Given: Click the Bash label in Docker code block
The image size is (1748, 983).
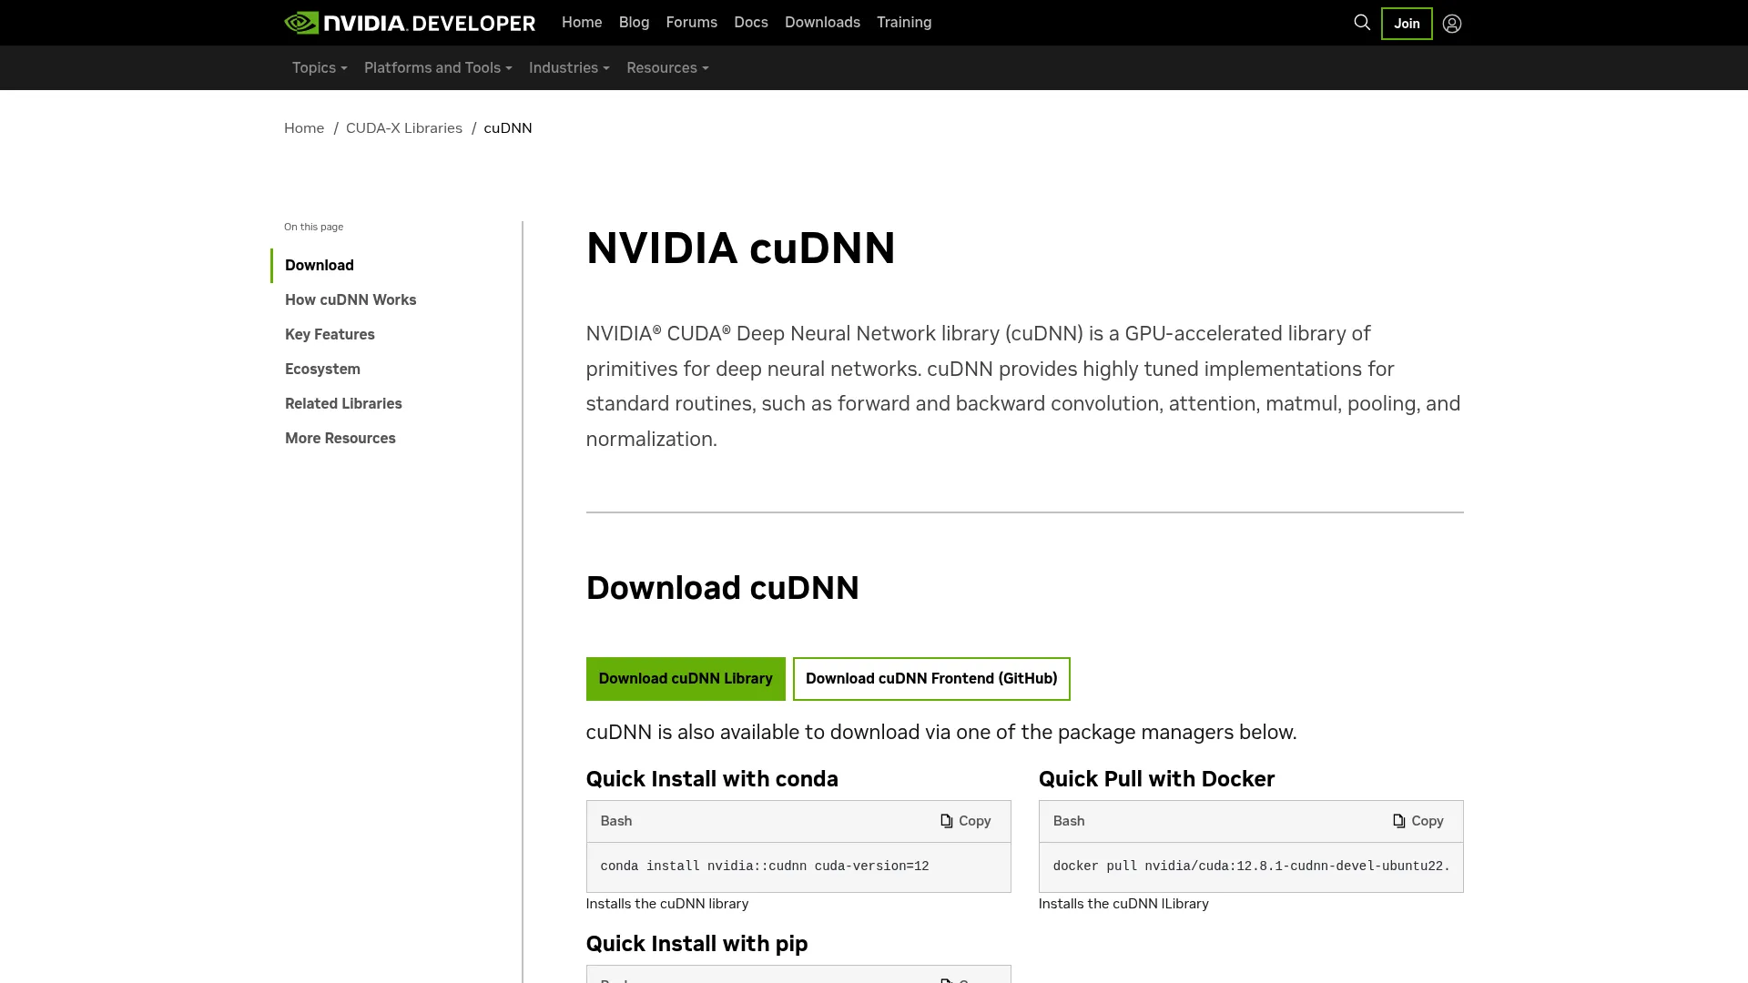Looking at the screenshot, I should coord(1069,821).
